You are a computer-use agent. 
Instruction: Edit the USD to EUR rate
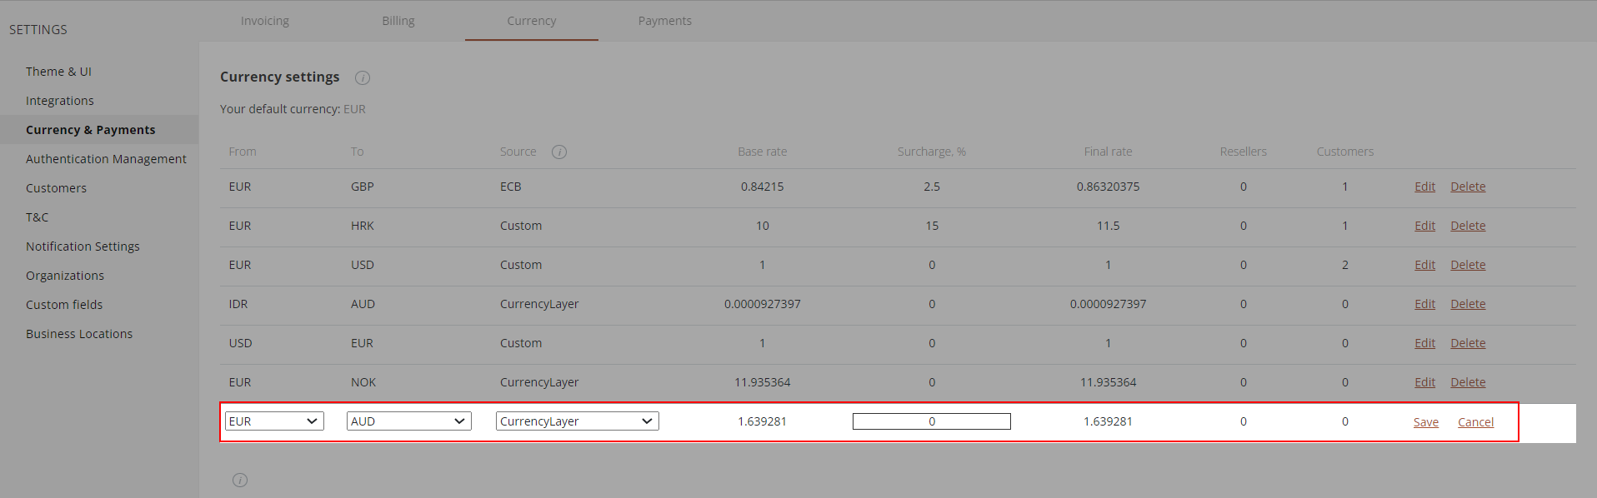pyautogui.click(x=1424, y=343)
